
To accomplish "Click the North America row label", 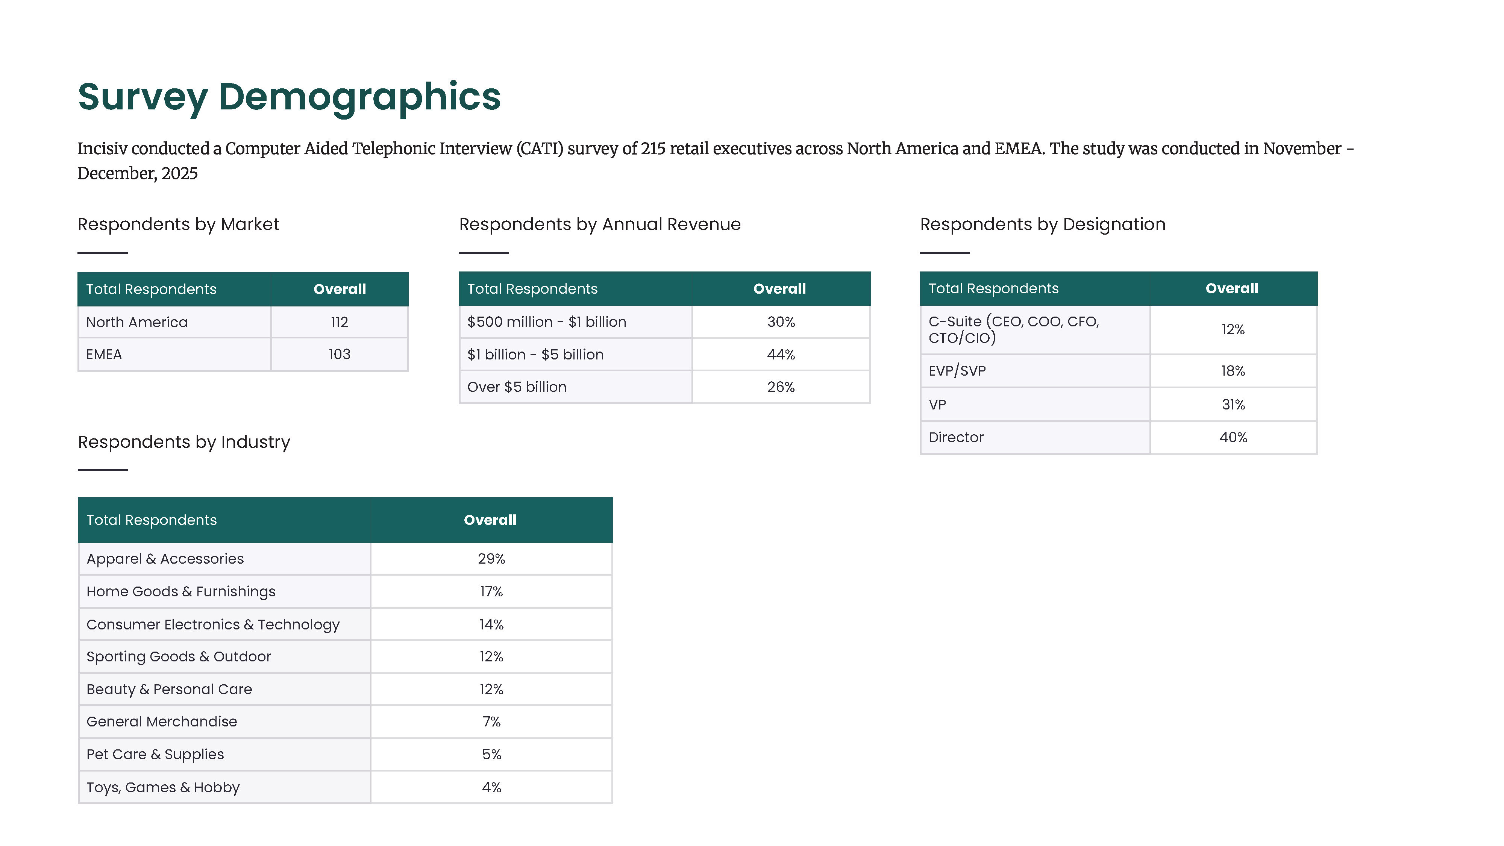I will click(136, 322).
